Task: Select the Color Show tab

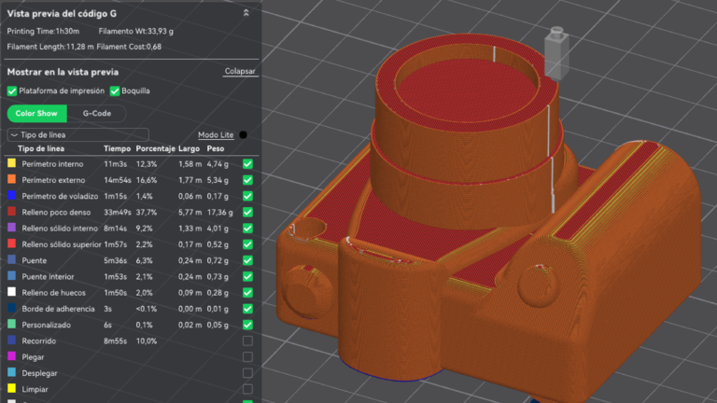Action: pyautogui.click(x=36, y=113)
